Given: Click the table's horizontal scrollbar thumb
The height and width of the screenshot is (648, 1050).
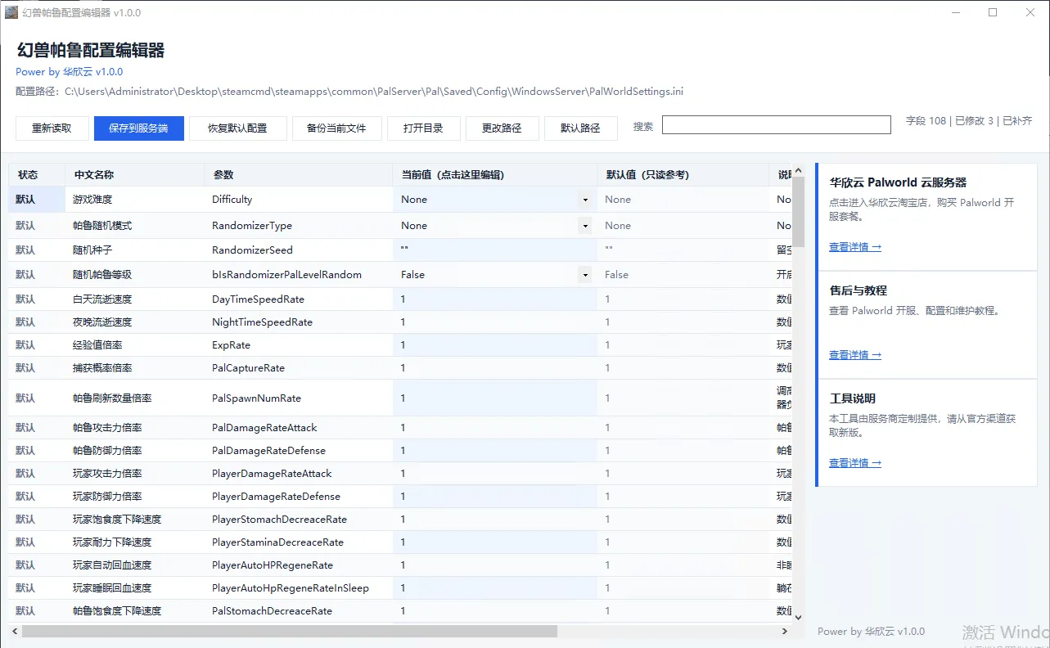Looking at the screenshot, I should pos(290,632).
